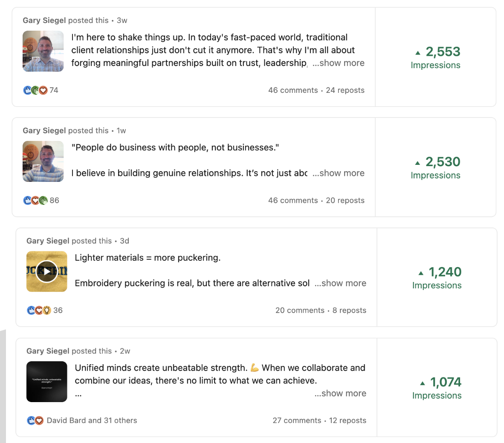504x443 pixels.
Task: Click reaction icons beside David Bard
Action: tap(35, 421)
